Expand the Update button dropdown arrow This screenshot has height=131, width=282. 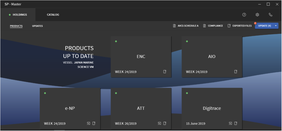point(276,26)
